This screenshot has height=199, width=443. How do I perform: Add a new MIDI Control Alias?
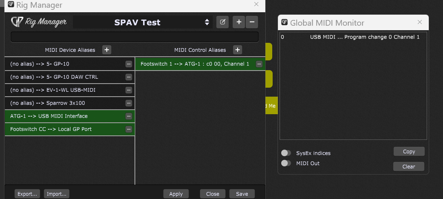(238, 50)
